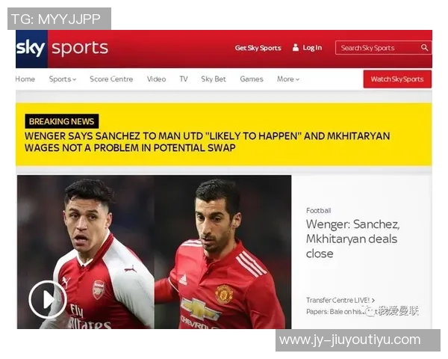This screenshot has height=359, width=448.
Task: Click the user profile icon beside Log In
Action: 296,48
